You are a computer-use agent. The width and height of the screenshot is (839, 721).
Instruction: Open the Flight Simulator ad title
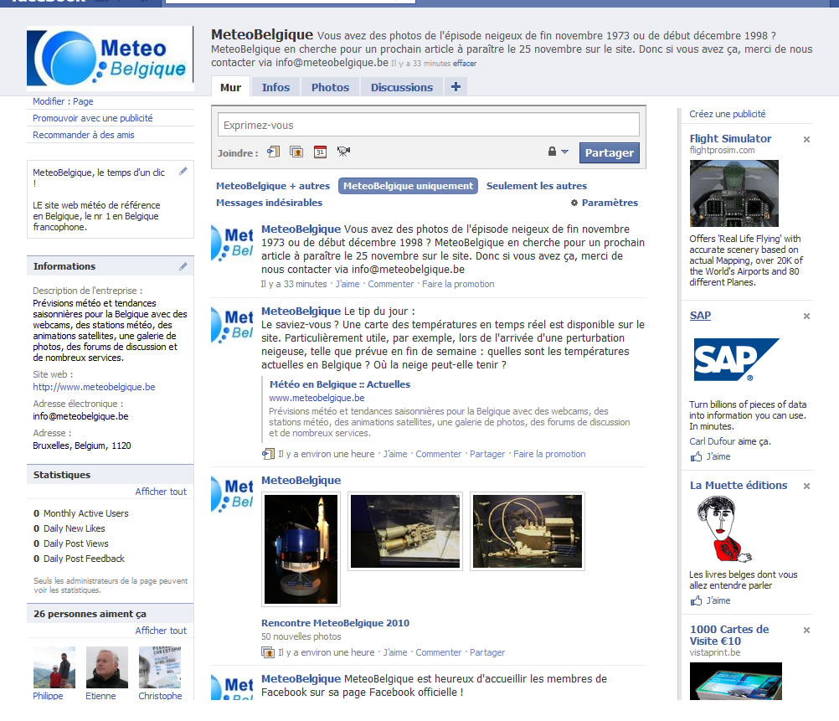(x=730, y=138)
